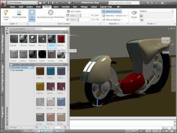Open the Output ribbon tab

pyautogui.click(x=94, y=7)
